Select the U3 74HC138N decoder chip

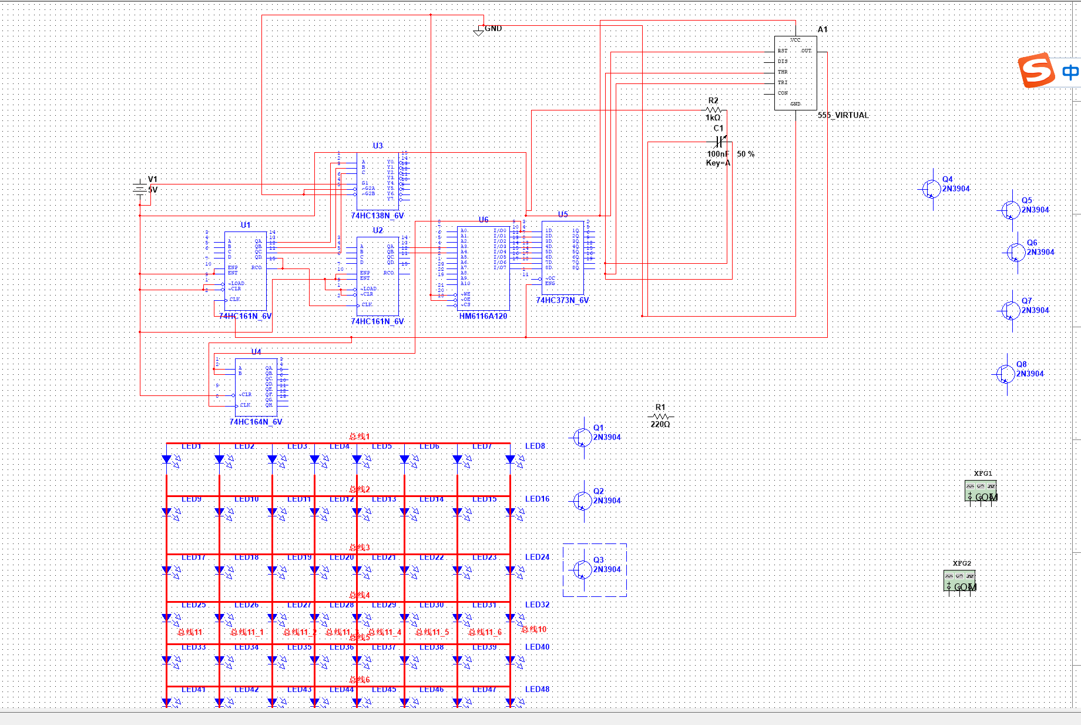point(378,180)
